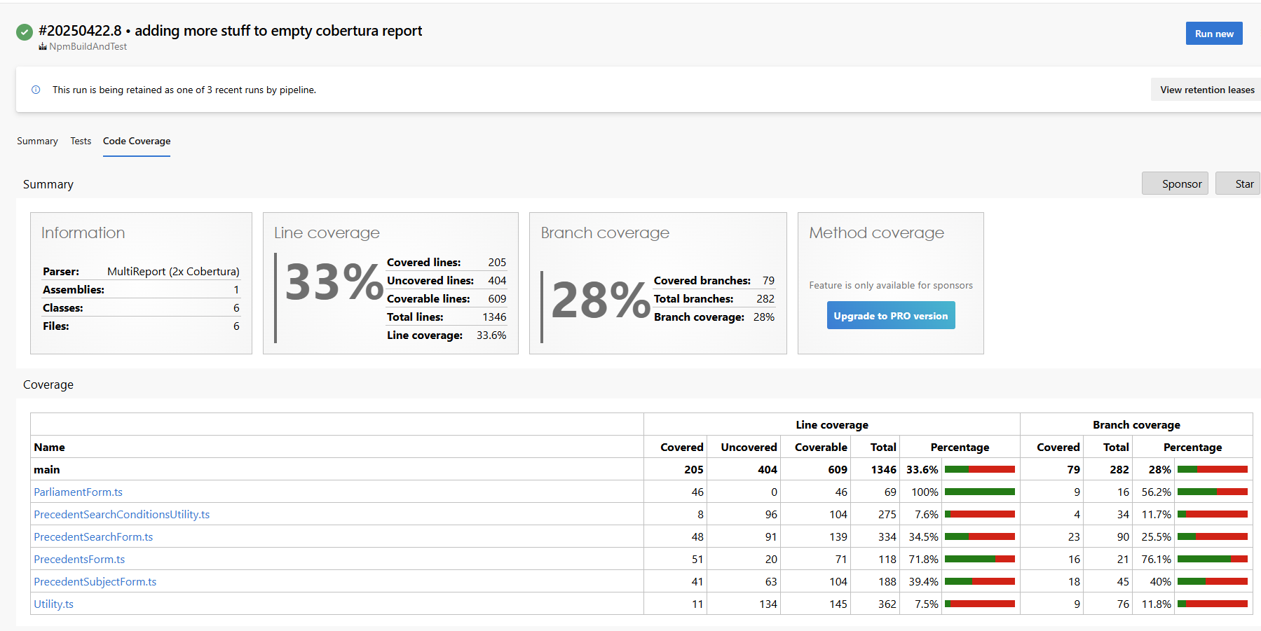Open PrecedentsForm.ts coverage details
This screenshot has height=631, width=1261.
pyautogui.click(x=79, y=559)
